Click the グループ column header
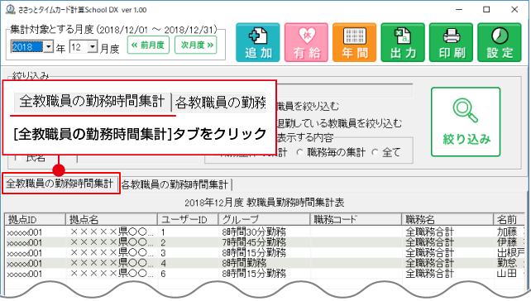Screen dimensions: 531x301 pos(264,219)
